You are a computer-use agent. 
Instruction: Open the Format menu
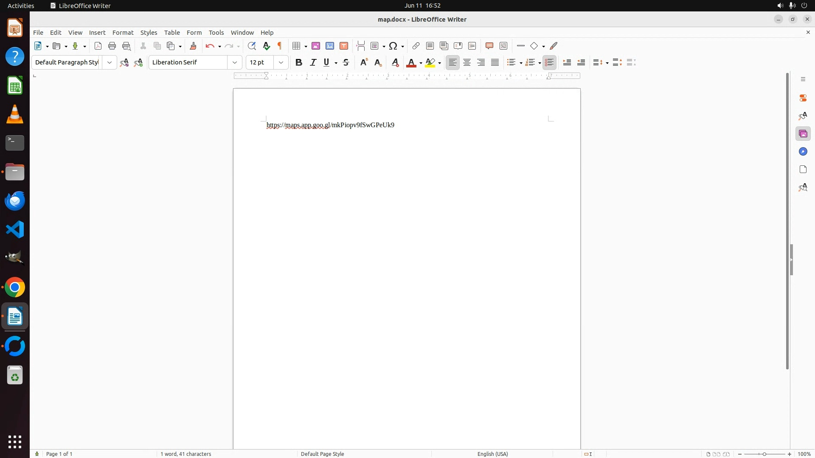point(123,33)
